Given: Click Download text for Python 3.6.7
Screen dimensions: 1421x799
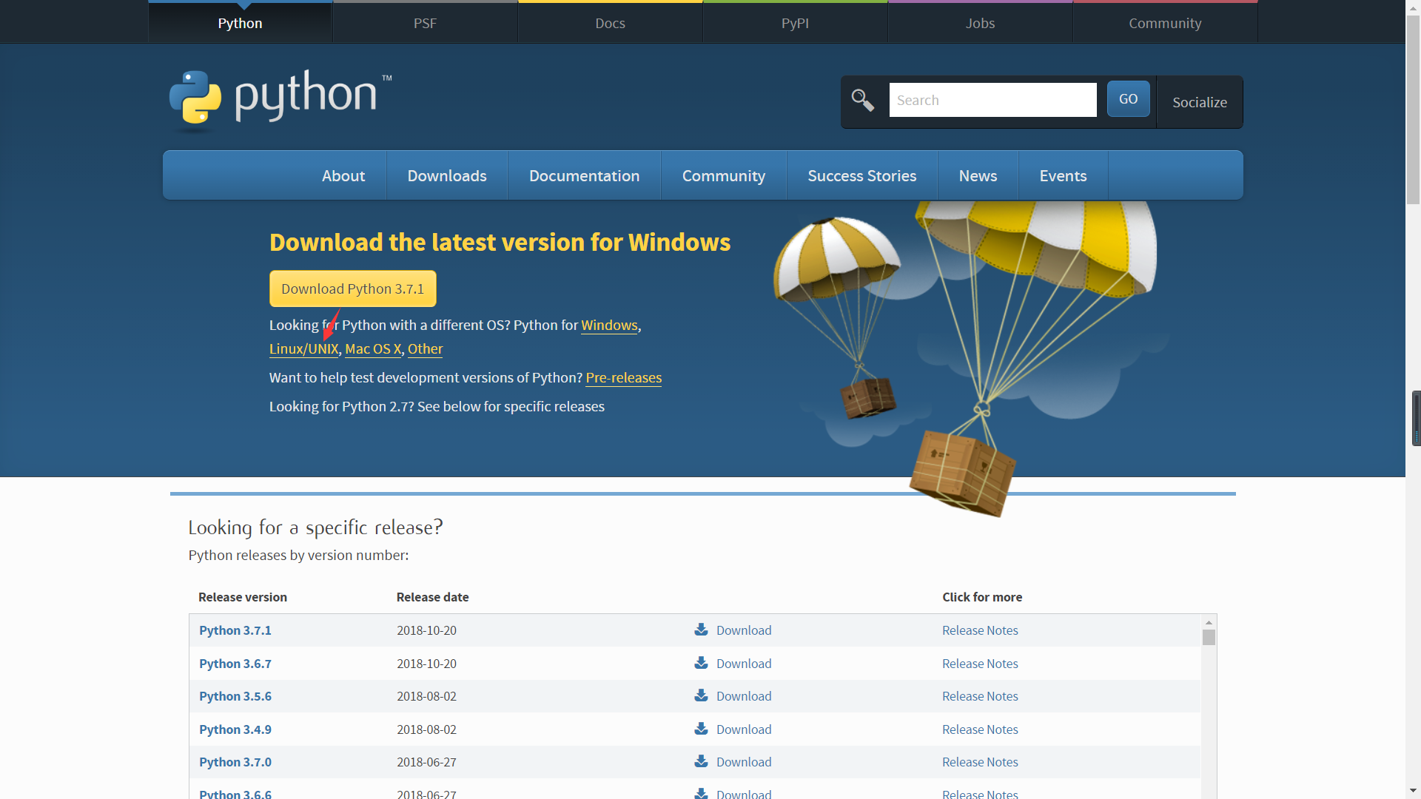Looking at the screenshot, I should [744, 664].
